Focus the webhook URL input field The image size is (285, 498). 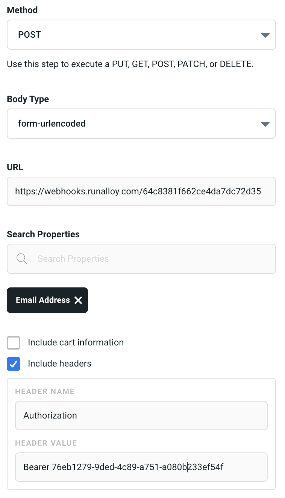[141, 191]
